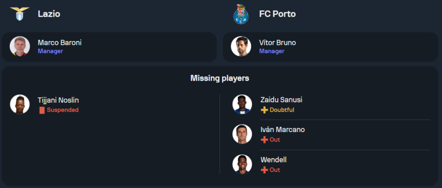Open Vítor Bruno's manager photo
Image resolution: width=442 pixels, height=188 pixels.
pos(241,46)
